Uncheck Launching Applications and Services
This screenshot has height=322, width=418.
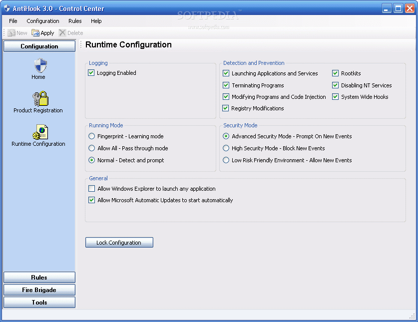[226, 73]
